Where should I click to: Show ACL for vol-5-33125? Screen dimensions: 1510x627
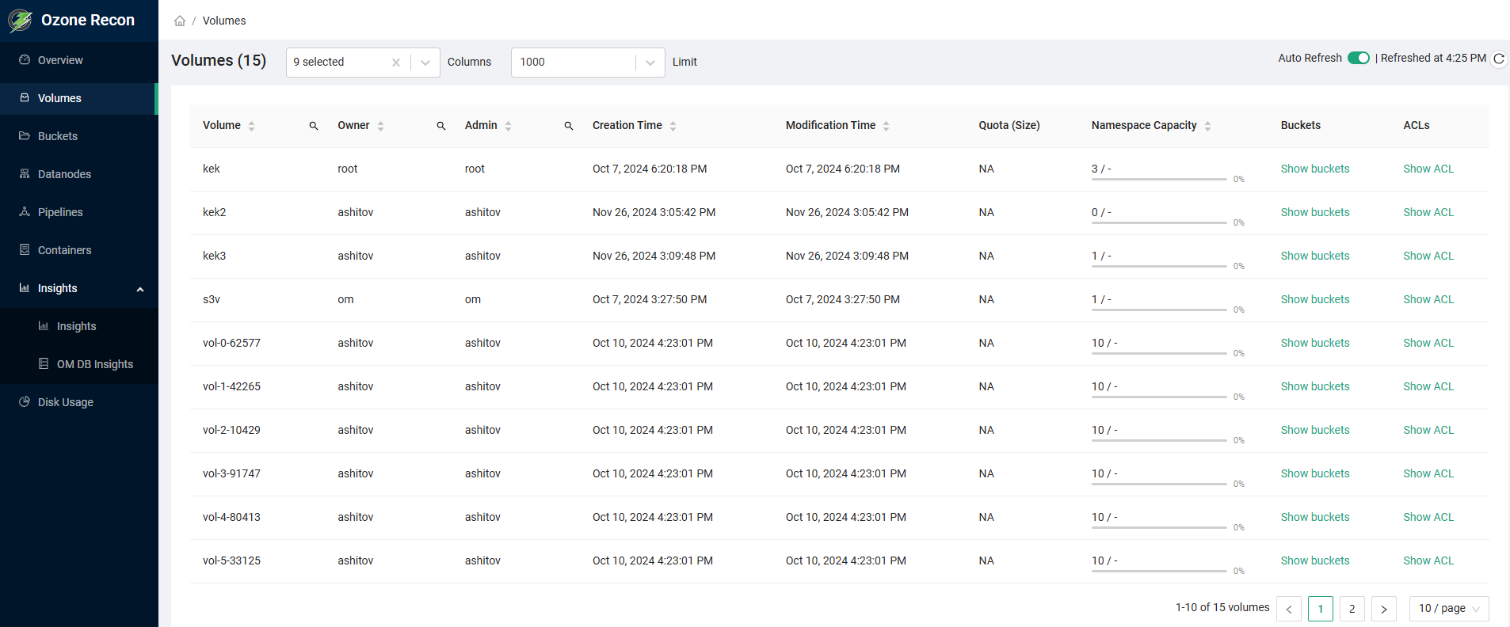tap(1428, 560)
